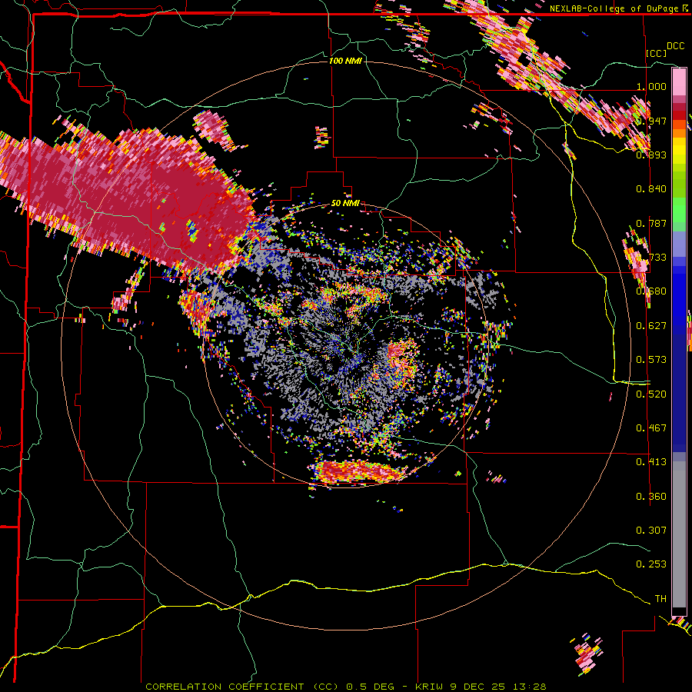Click the DCC label above the color scale
Image resolution: width=692 pixels, height=692 pixels.
click(675, 46)
